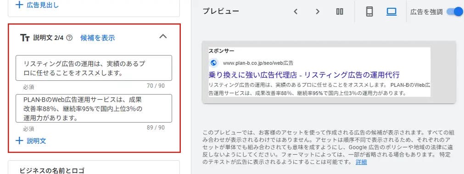464x174 pixels.
Task: Collapse the 説明文 section with the chevron
Action: (x=163, y=36)
